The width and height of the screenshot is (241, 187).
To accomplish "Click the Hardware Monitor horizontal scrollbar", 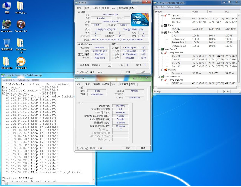I will click(197, 88).
